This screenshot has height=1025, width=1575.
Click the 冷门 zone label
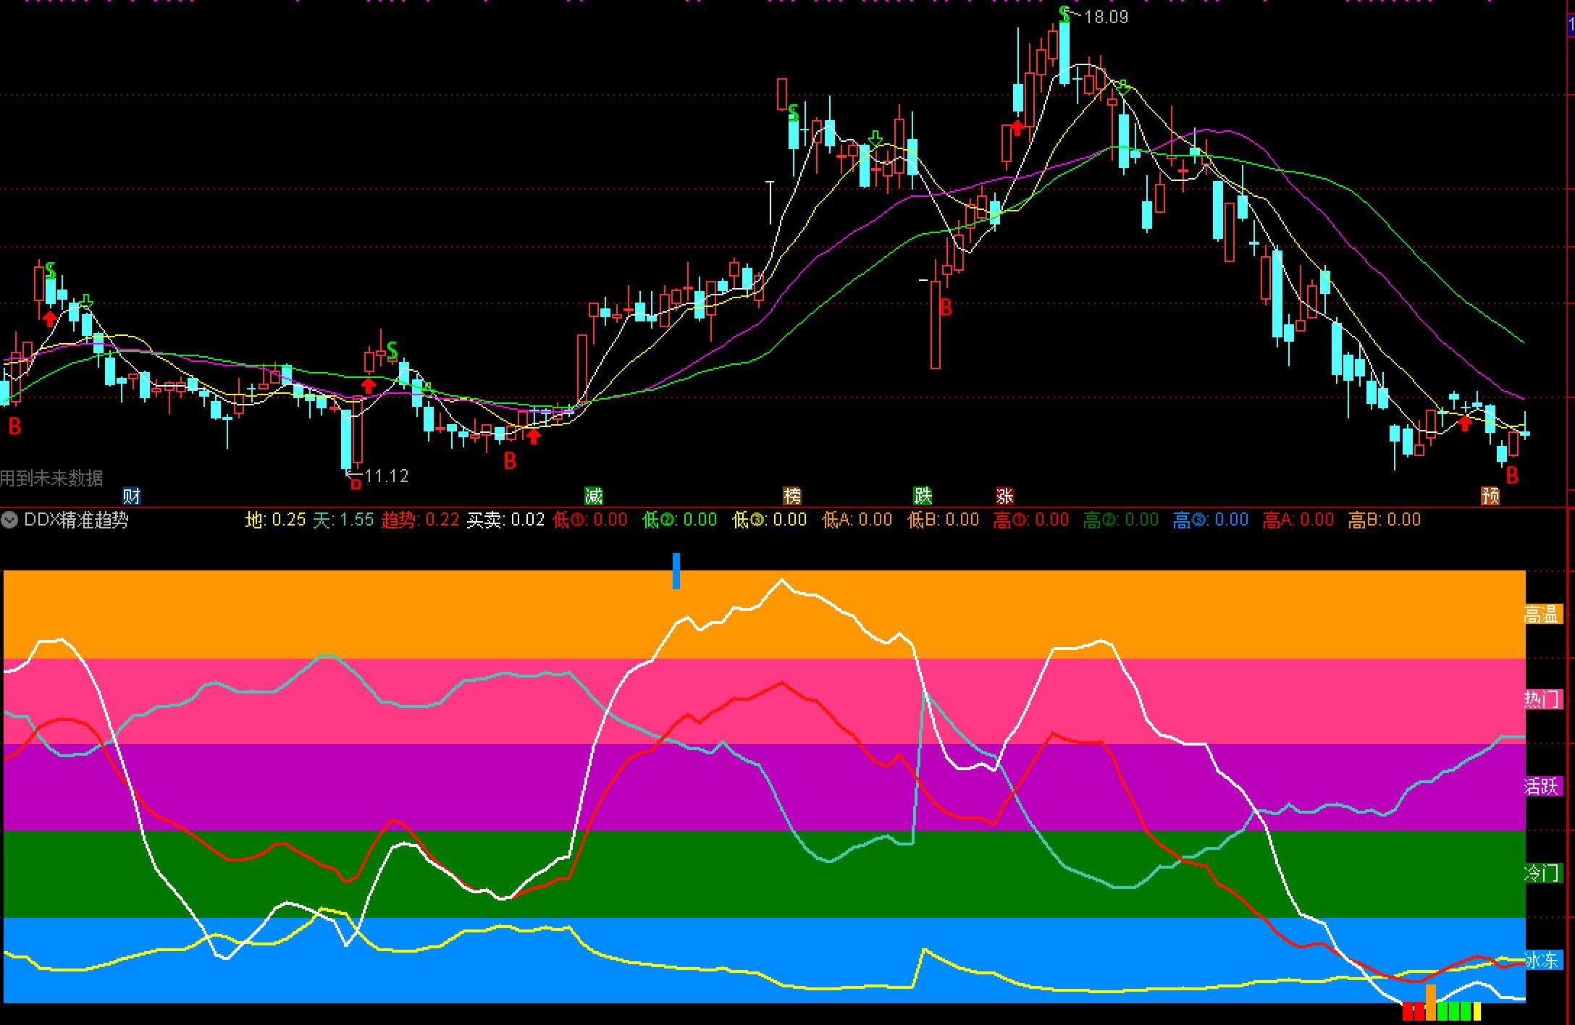1542,873
